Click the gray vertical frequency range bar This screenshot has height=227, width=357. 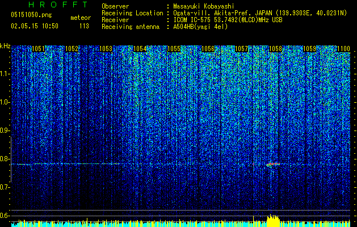[11, 159]
